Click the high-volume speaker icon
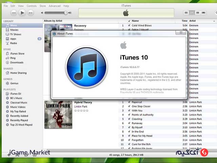Viewport: 217px width, 163px height. (70, 13)
